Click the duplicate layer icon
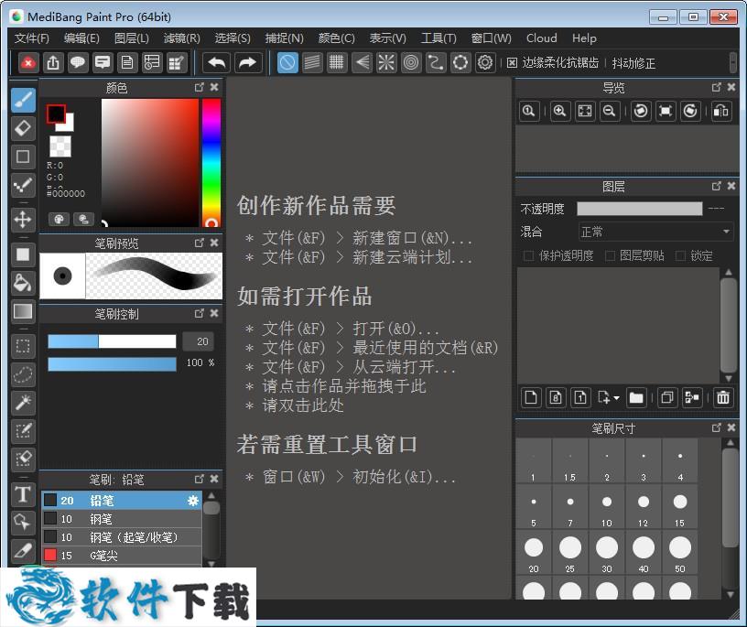 pyautogui.click(x=667, y=398)
